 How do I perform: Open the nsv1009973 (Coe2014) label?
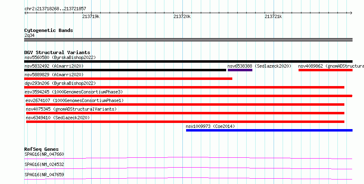210,126
